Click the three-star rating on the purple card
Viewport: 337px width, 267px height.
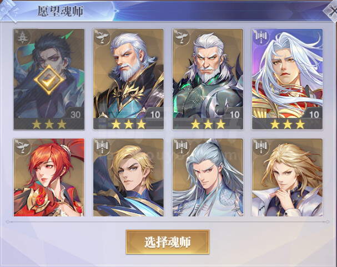pyautogui.click(x=288, y=124)
